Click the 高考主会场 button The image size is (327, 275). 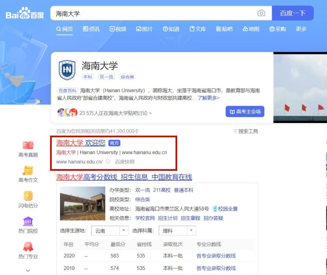[245, 111]
